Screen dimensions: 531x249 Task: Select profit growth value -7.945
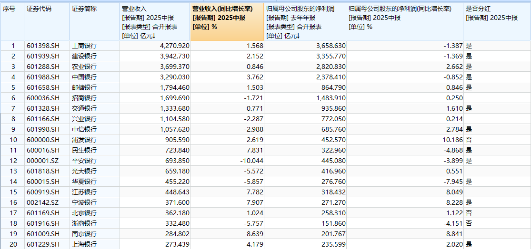[x=453, y=182]
